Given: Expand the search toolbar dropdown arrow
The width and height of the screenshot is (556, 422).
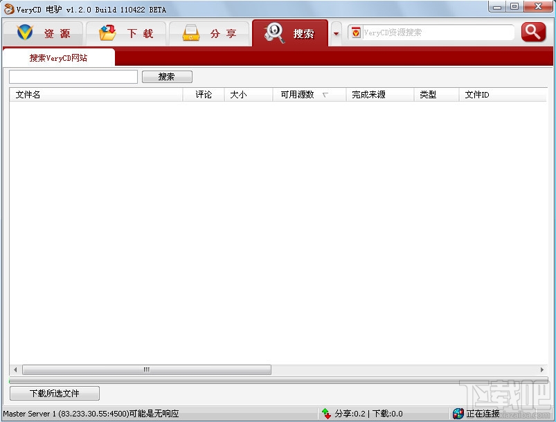Looking at the screenshot, I should (x=337, y=32).
